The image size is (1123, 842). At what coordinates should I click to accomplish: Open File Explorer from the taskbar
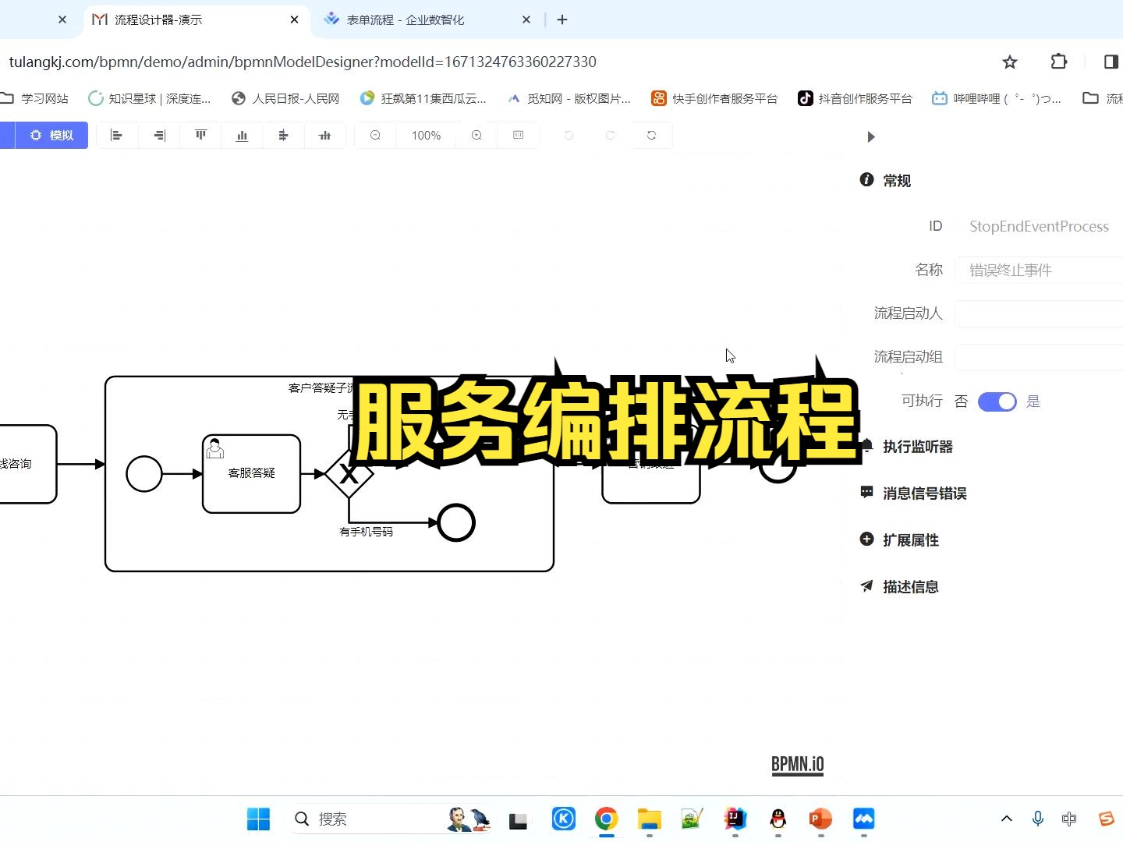649,819
